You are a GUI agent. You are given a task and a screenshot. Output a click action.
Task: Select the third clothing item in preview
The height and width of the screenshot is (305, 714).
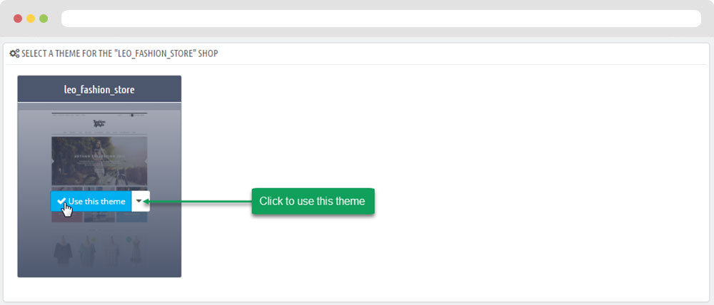(x=111, y=250)
